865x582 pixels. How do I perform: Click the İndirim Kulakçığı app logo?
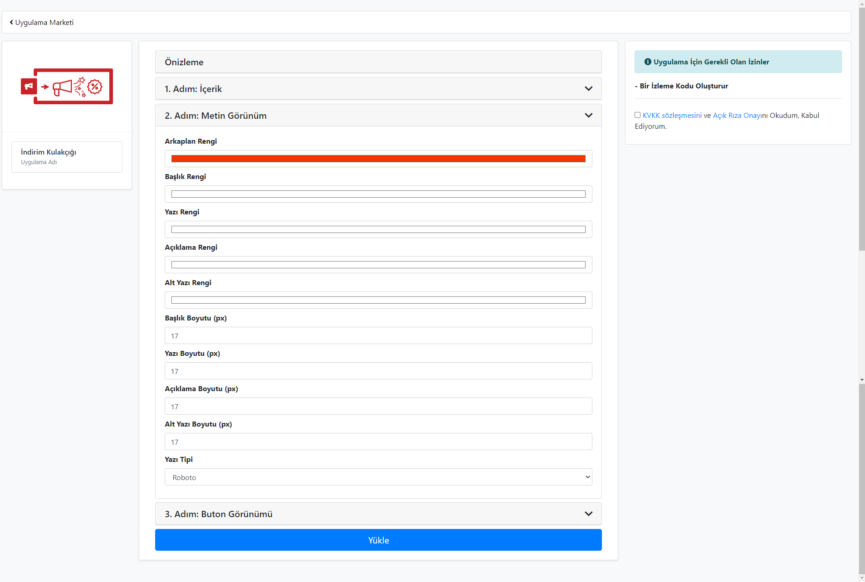67,86
